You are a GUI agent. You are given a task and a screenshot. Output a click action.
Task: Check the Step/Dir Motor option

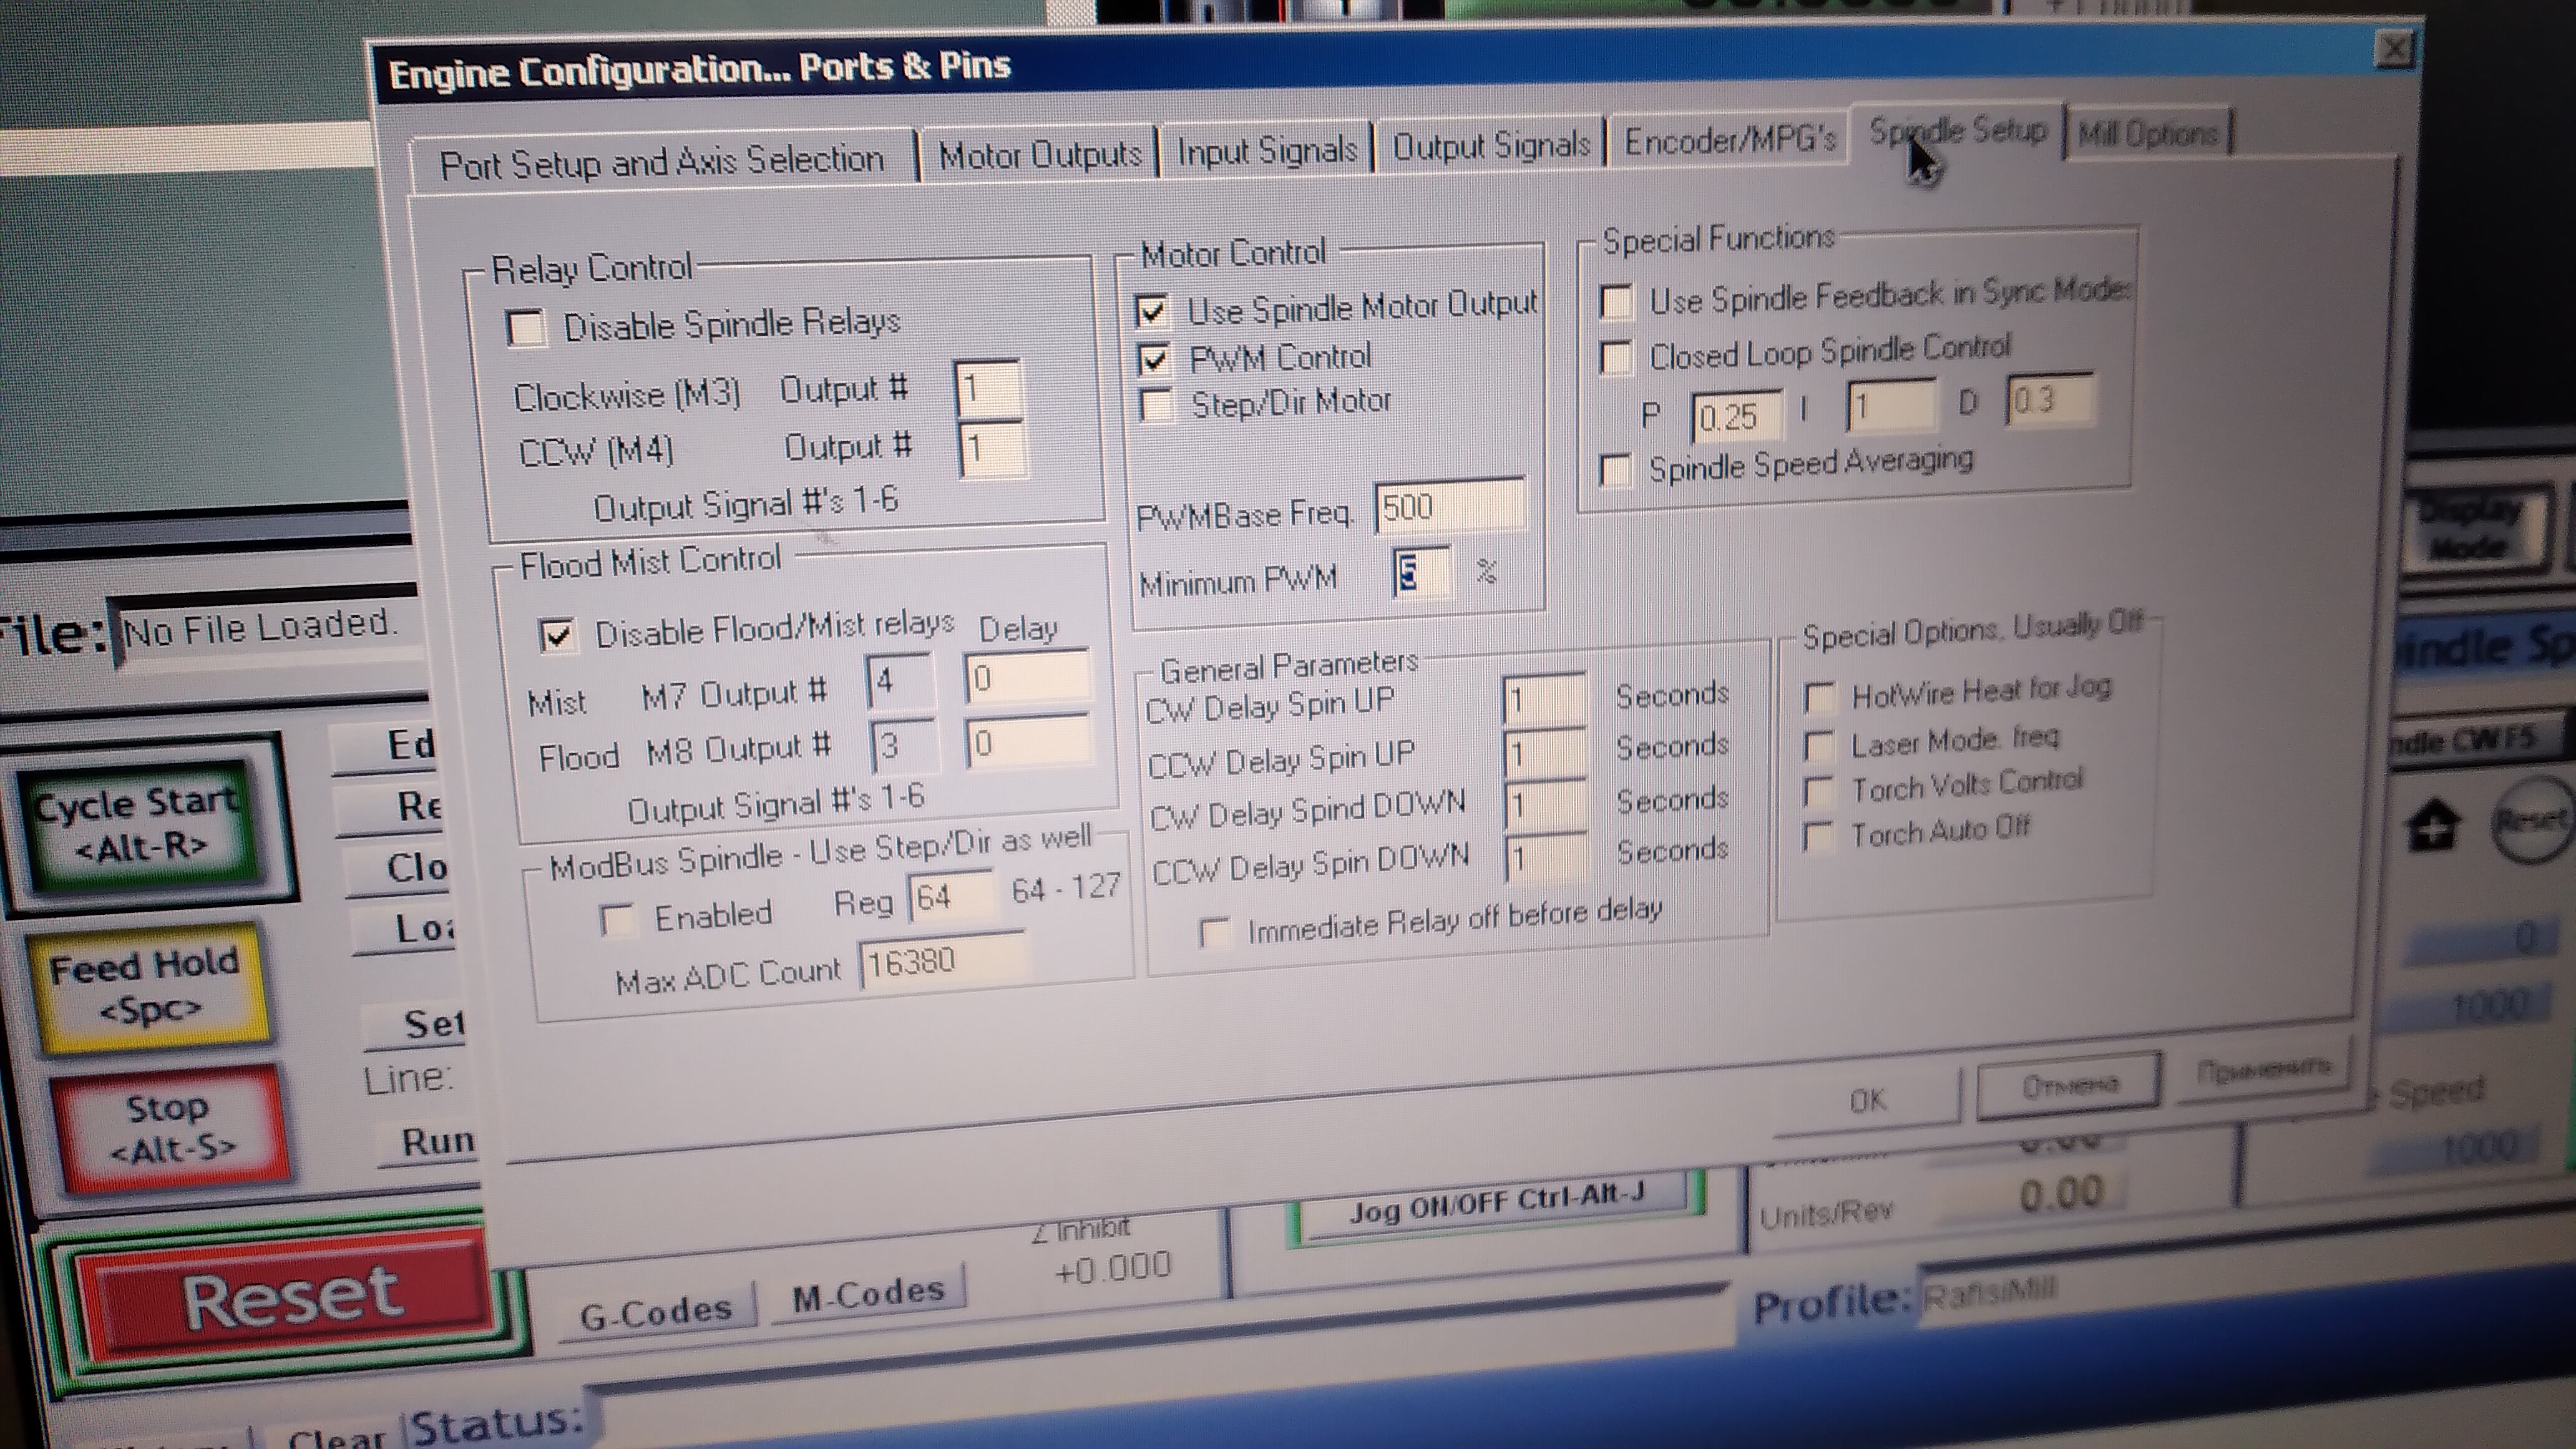click(1157, 405)
